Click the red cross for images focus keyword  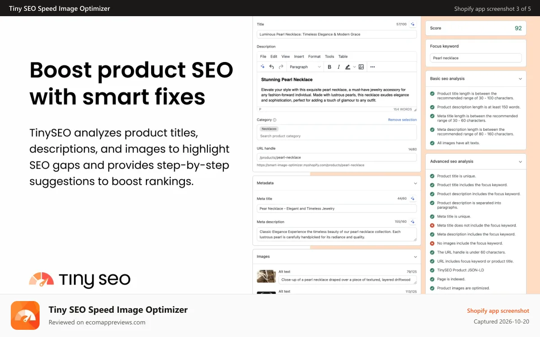(x=432, y=243)
